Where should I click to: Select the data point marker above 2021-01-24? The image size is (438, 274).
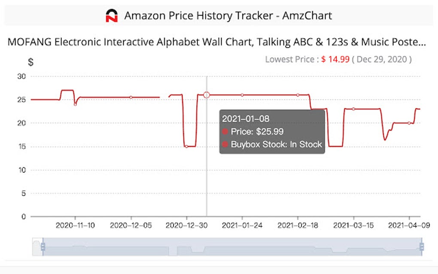242,95
